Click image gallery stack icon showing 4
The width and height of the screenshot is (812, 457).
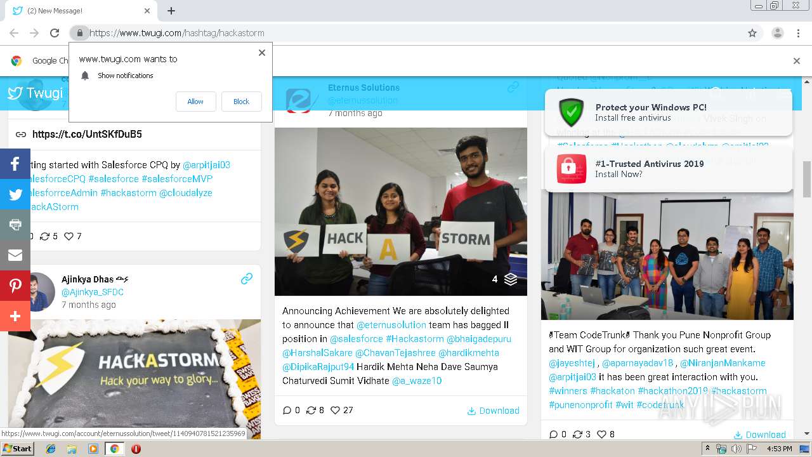click(x=511, y=279)
